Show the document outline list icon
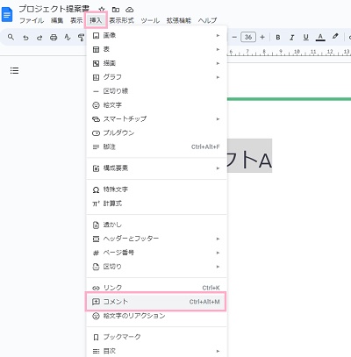Image resolution: width=351 pixels, height=357 pixels. [14, 70]
